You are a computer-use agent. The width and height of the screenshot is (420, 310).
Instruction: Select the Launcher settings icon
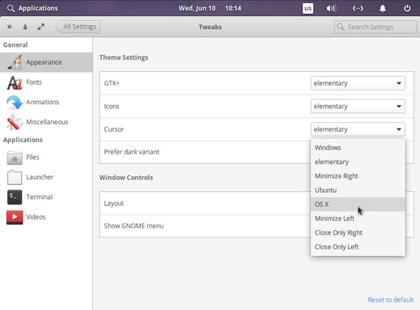click(15, 177)
